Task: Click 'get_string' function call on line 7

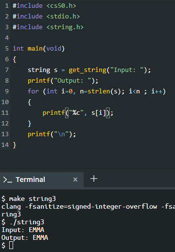Action: 87,70
